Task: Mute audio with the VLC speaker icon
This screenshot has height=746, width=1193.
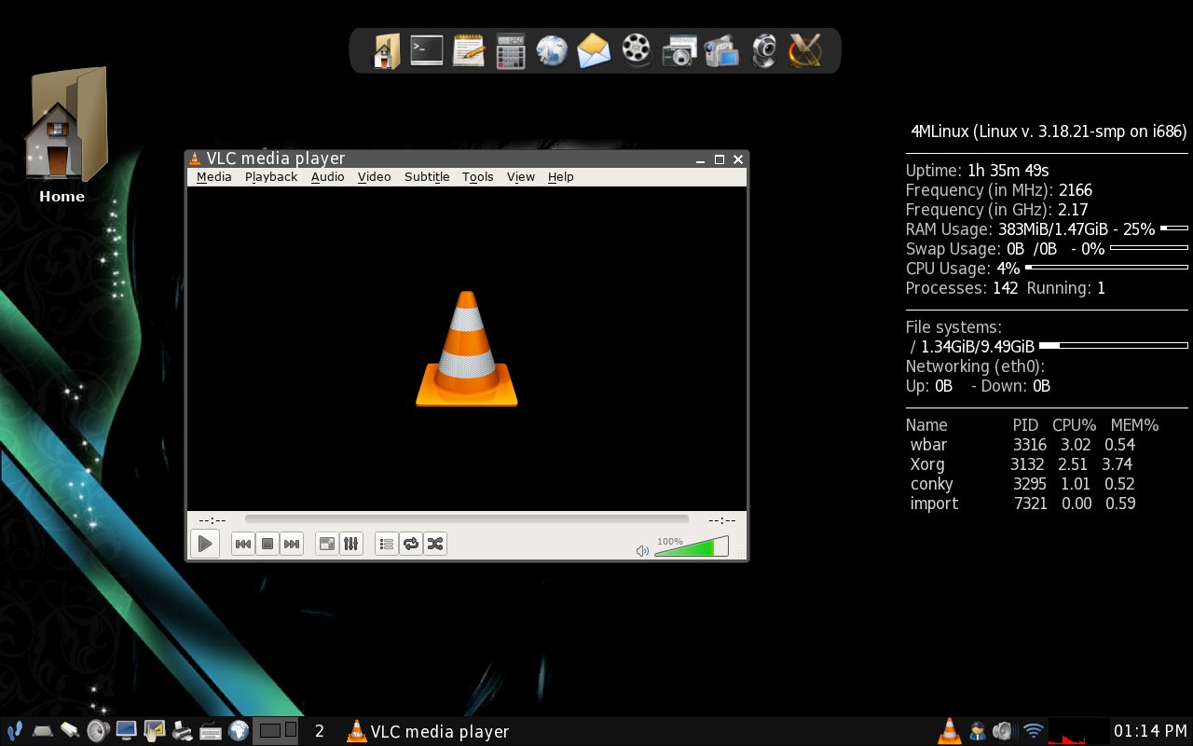Action: click(x=642, y=550)
